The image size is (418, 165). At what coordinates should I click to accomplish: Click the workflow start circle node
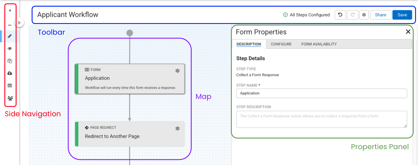click(130, 33)
